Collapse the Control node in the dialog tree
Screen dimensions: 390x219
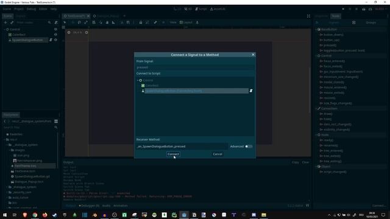138,80
